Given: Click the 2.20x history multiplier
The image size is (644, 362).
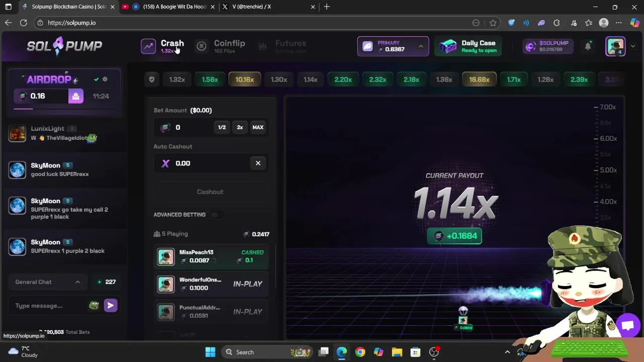Looking at the screenshot, I should click(343, 79).
